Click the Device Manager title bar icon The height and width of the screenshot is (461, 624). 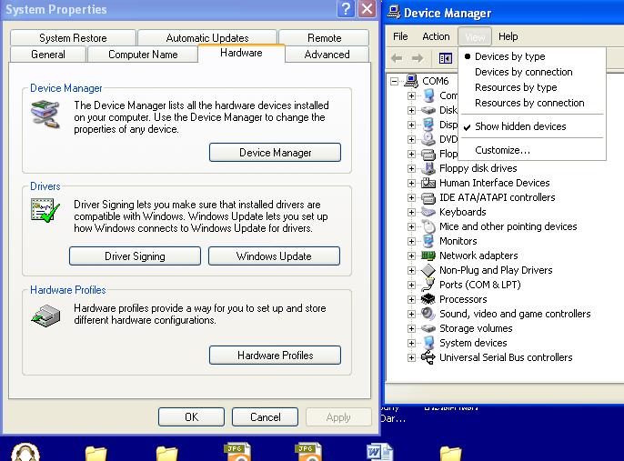pyautogui.click(x=394, y=12)
